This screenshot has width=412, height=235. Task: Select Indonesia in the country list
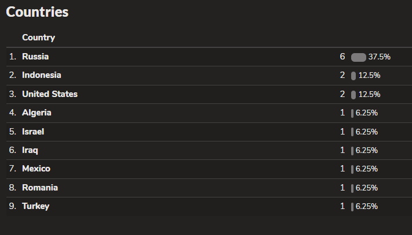click(41, 75)
